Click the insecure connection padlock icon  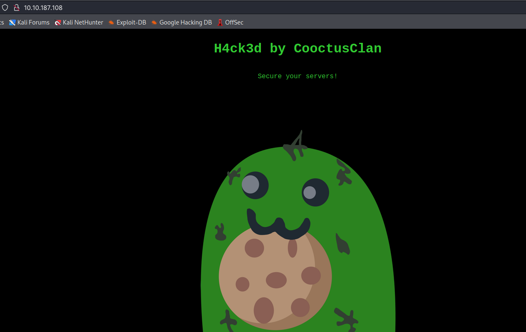[16, 7]
